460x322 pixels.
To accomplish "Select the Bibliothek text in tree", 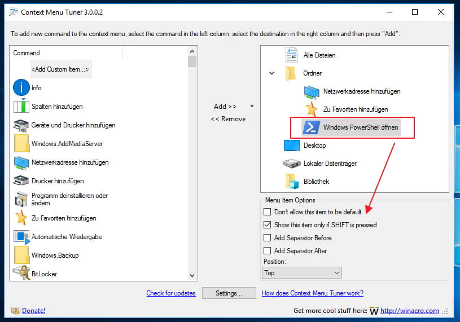I will [316, 182].
